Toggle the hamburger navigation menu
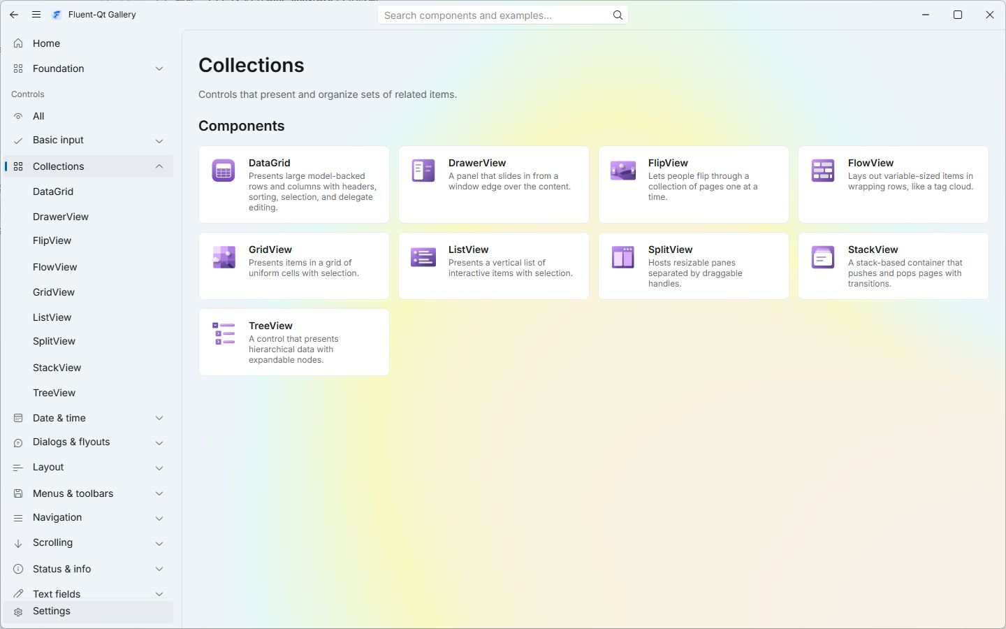 [36, 15]
